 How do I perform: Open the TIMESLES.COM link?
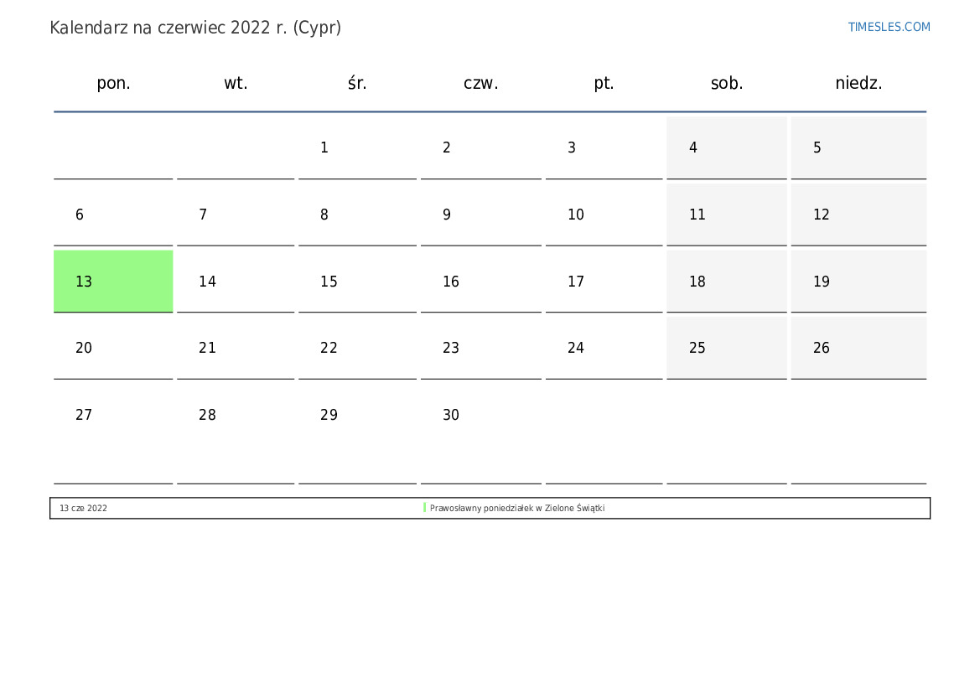(889, 27)
